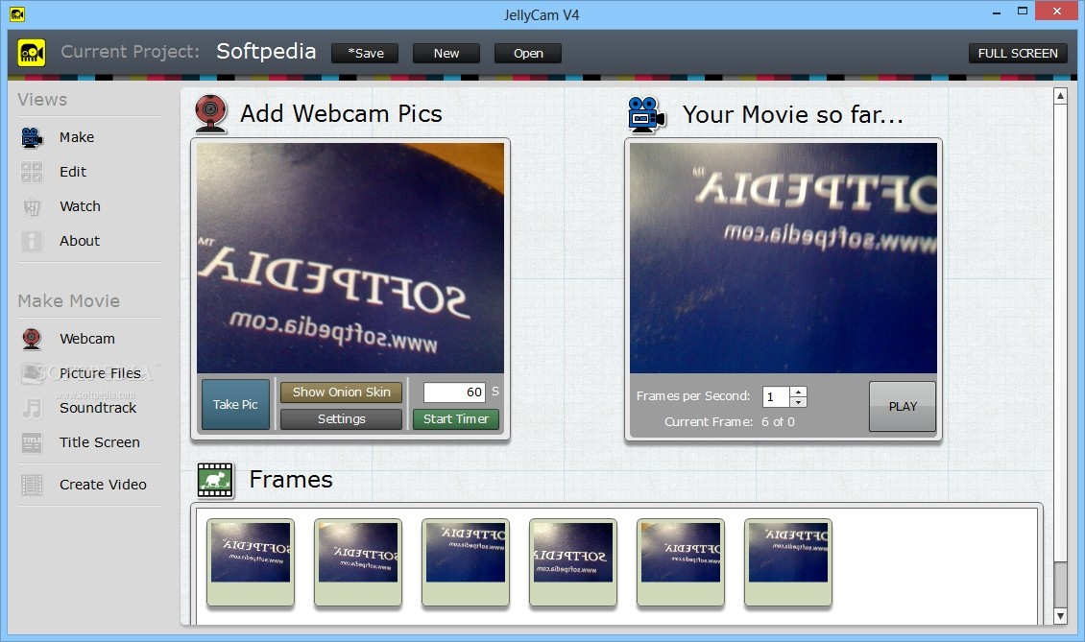Click the About info icon
Viewport: 1085px width, 642px height.
(32, 241)
